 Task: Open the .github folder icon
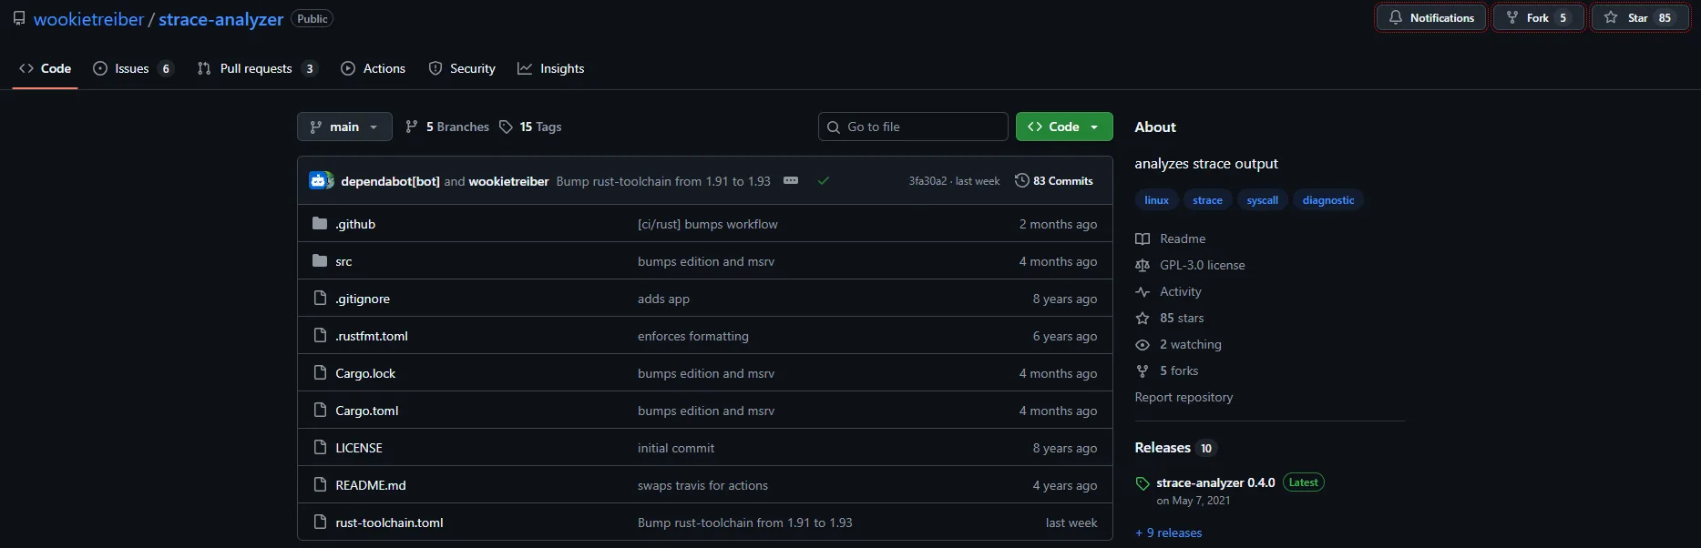click(320, 224)
